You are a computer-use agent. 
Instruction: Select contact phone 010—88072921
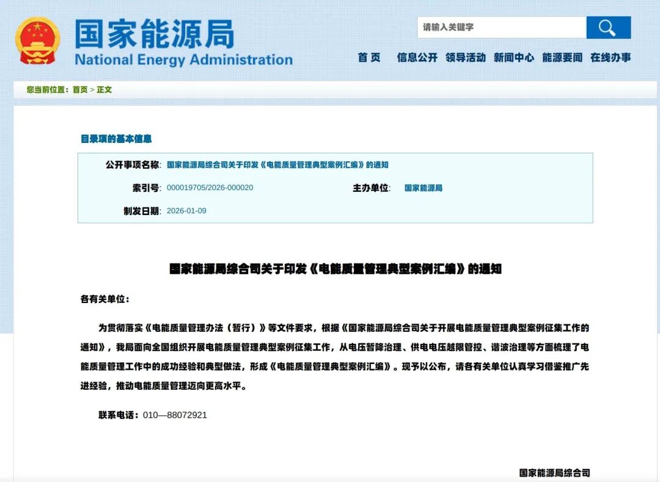(x=175, y=415)
